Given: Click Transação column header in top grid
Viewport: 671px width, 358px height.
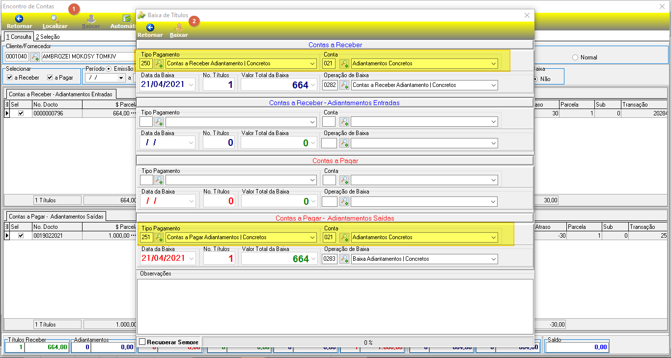Looking at the screenshot, I should pos(644,105).
